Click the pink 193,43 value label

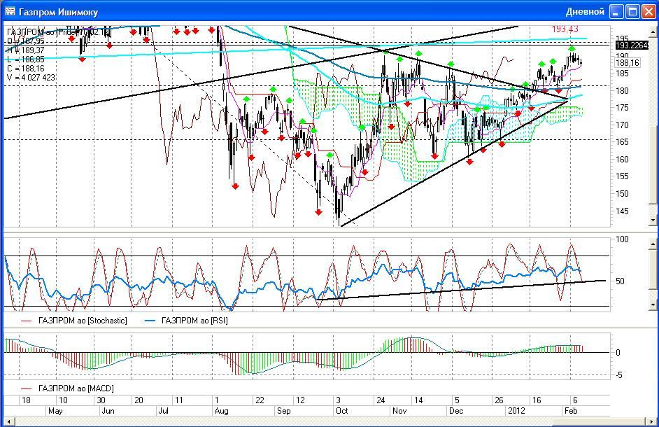pos(565,29)
